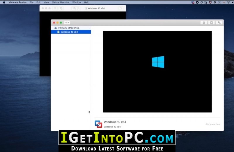Select Windows 10 x64 in the sidebar
The width and height of the screenshot is (234, 152).
click(x=71, y=32)
